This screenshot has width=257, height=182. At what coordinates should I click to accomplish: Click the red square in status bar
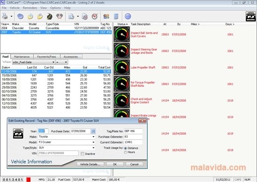click(29, 180)
